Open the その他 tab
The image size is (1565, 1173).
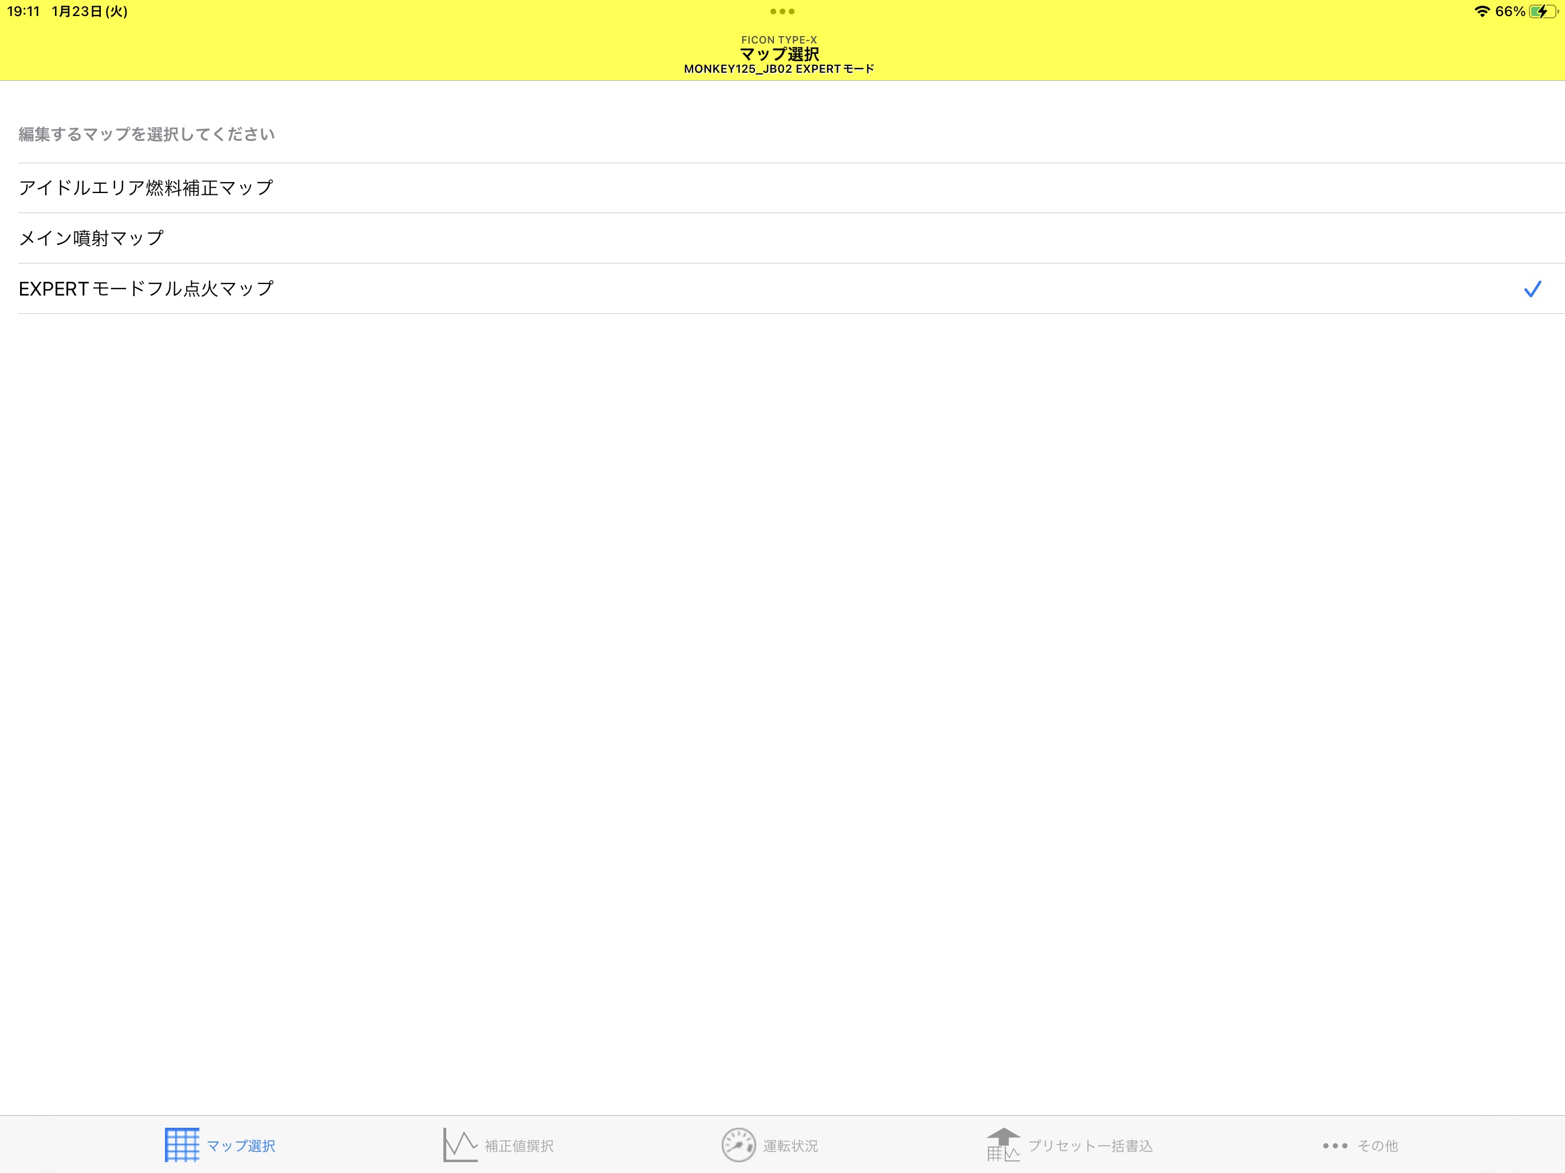(x=1378, y=1146)
